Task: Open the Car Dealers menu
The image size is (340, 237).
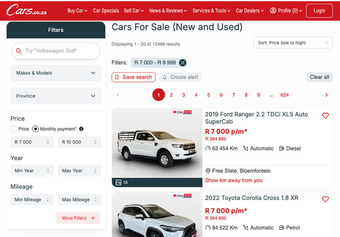Action: click(250, 11)
